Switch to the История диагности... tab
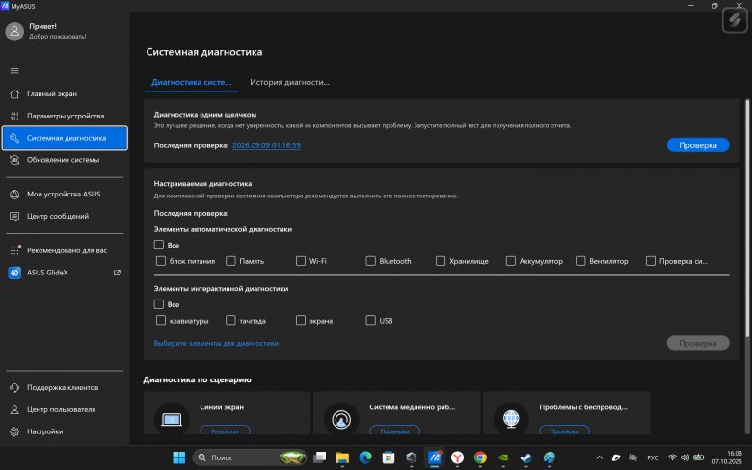 pos(289,82)
